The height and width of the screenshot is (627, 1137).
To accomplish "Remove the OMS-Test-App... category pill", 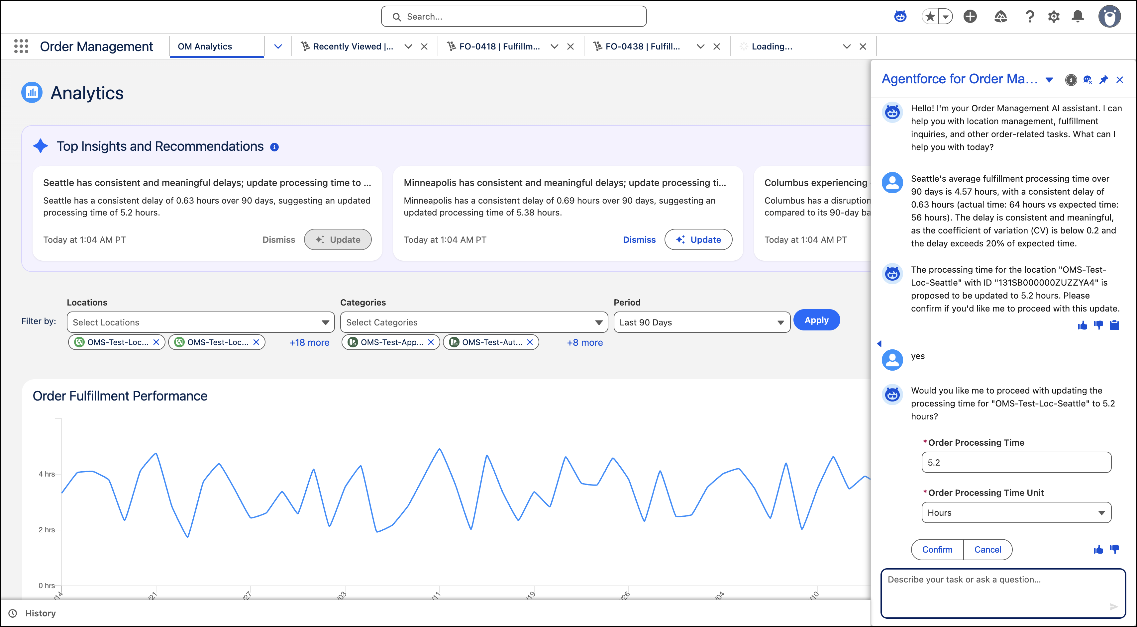I will pos(431,342).
